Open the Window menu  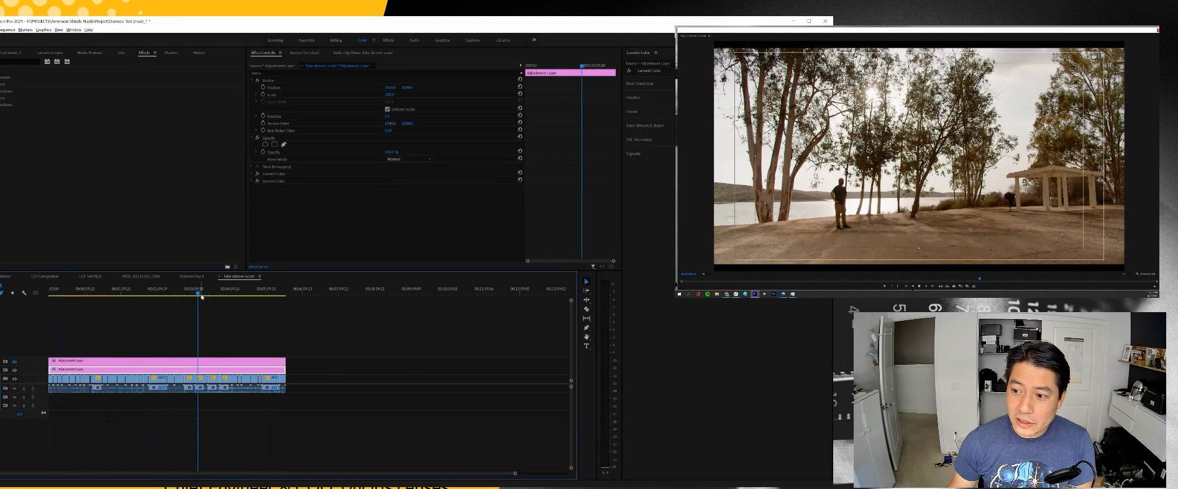73,30
